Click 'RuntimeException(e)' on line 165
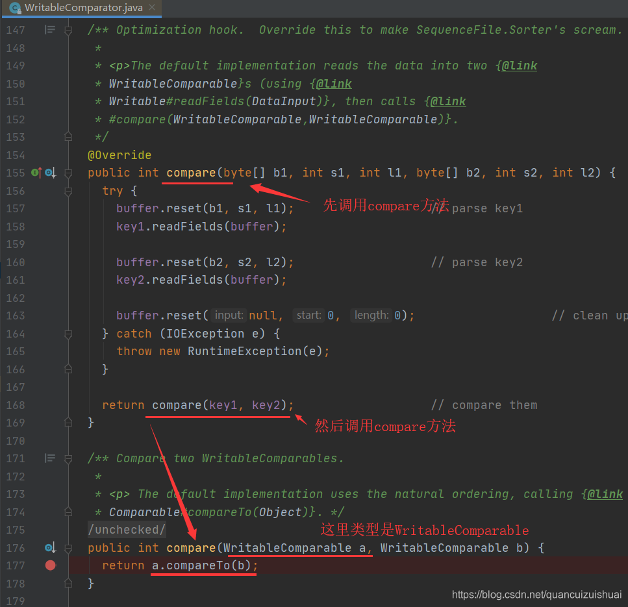This screenshot has height=607, width=628. pyautogui.click(x=255, y=351)
